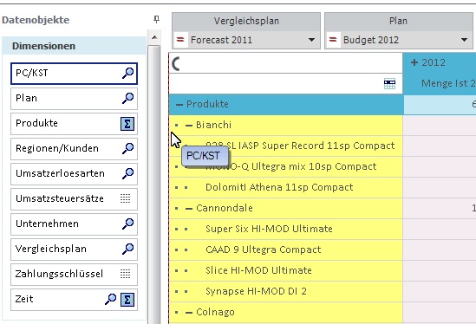
Task: Collapse the Colnago group
Action: pyautogui.click(x=189, y=313)
